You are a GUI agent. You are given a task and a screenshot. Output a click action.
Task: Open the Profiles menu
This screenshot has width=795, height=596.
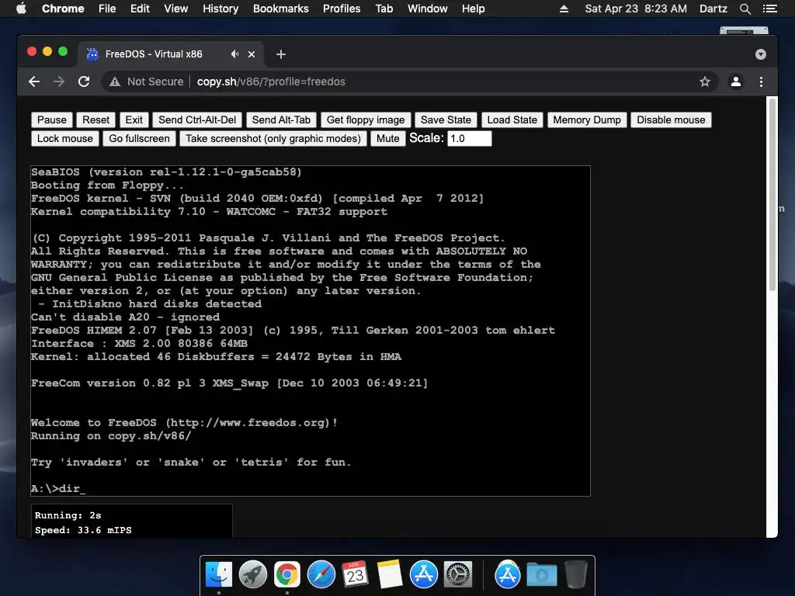[342, 9]
